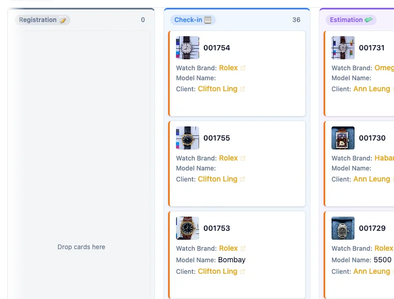The width and height of the screenshot is (394, 299).
Task: Click the Rolex brand link on card 001753
Action: 228,248
